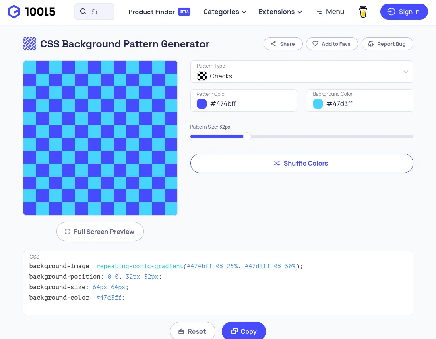Click the Pattern Size slider handle

tap(247, 136)
